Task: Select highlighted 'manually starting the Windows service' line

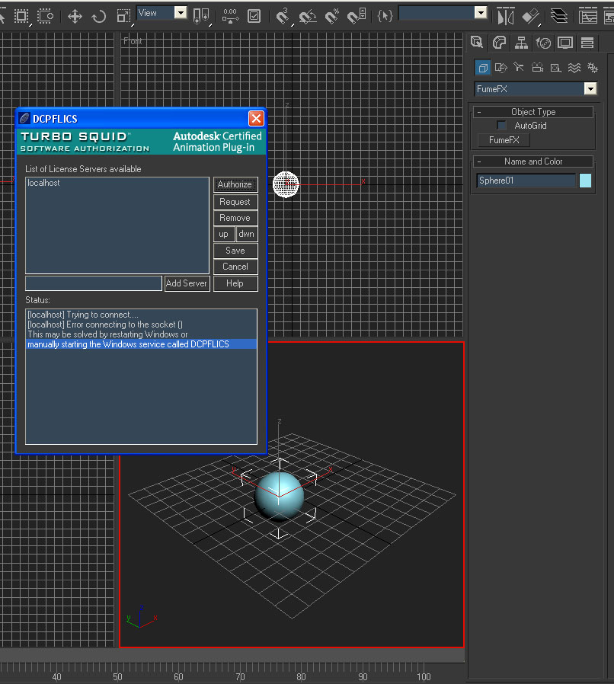Action: (x=142, y=344)
